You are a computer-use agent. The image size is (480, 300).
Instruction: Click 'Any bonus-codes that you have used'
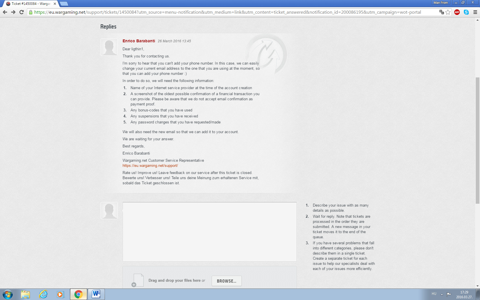point(161,110)
